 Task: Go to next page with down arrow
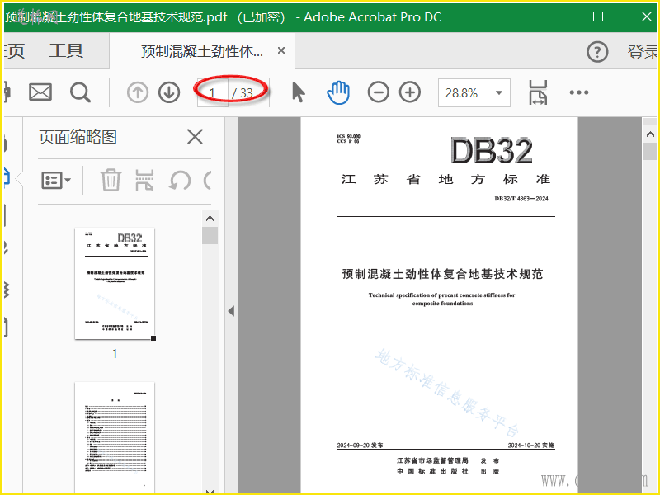[169, 92]
